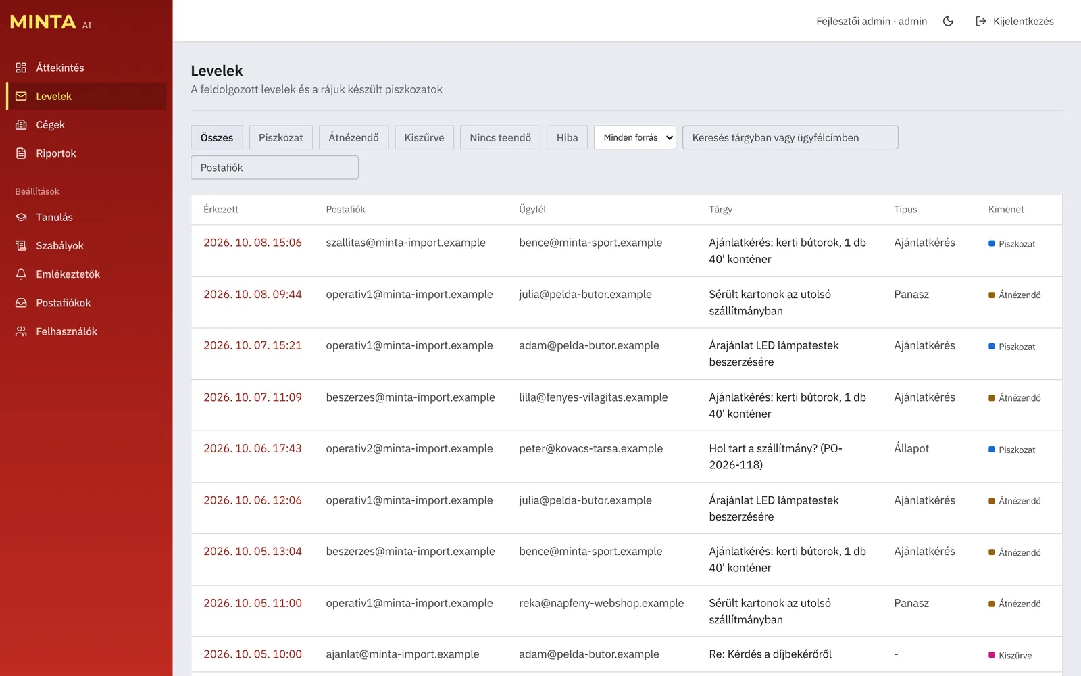The height and width of the screenshot is (676, 1081).
Task: Click the Szabályok rules icon
Action: (x=21, y=245)
